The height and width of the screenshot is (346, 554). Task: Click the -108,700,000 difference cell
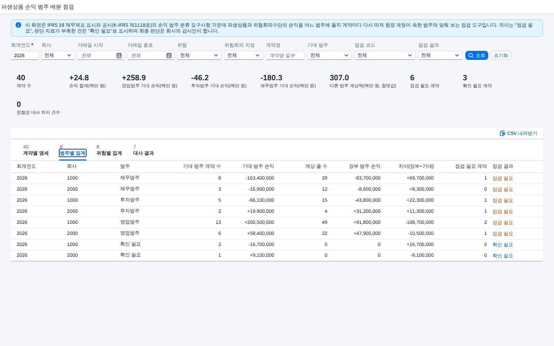(420, 222)
